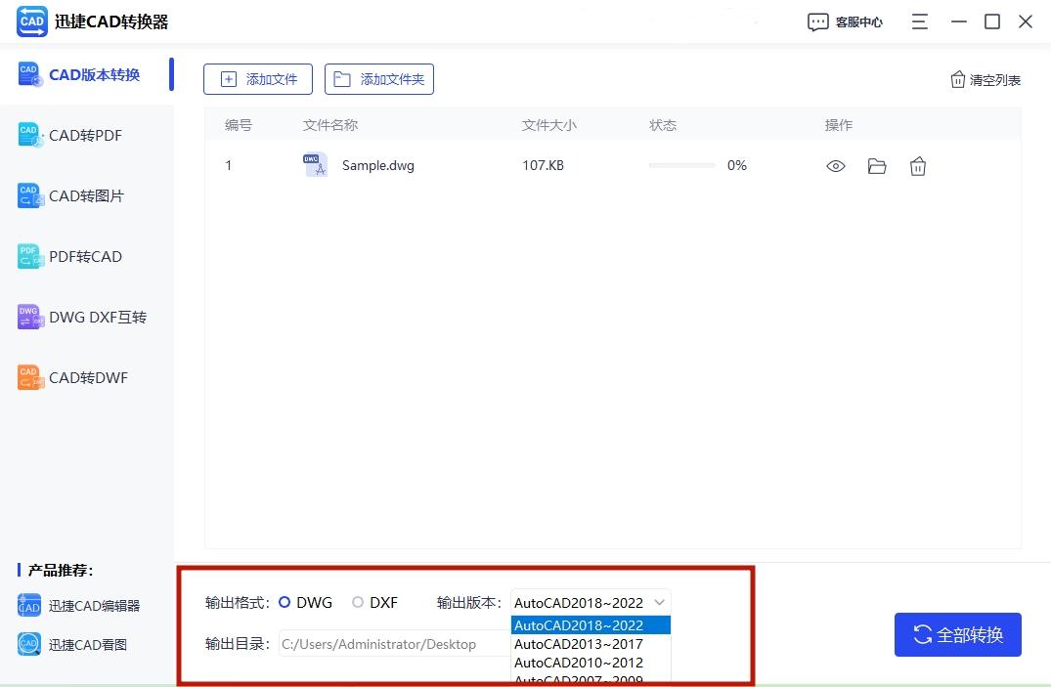Click 添加文件 to add a file
Screen dimensions: 1051x687
click(x=258, y=79)
